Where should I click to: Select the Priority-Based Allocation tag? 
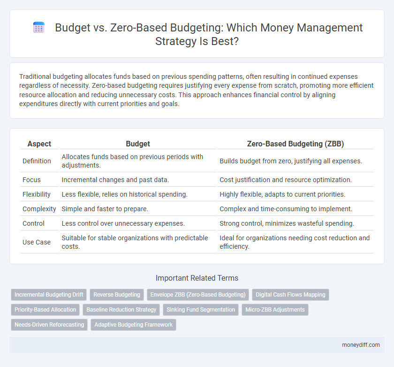(x=45, y=310)
